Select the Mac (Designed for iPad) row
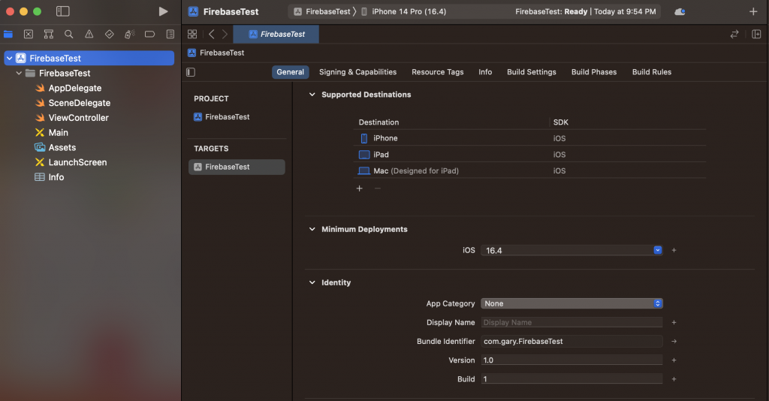The width and height of the screenshot is (769, 401). click(529, 170)
